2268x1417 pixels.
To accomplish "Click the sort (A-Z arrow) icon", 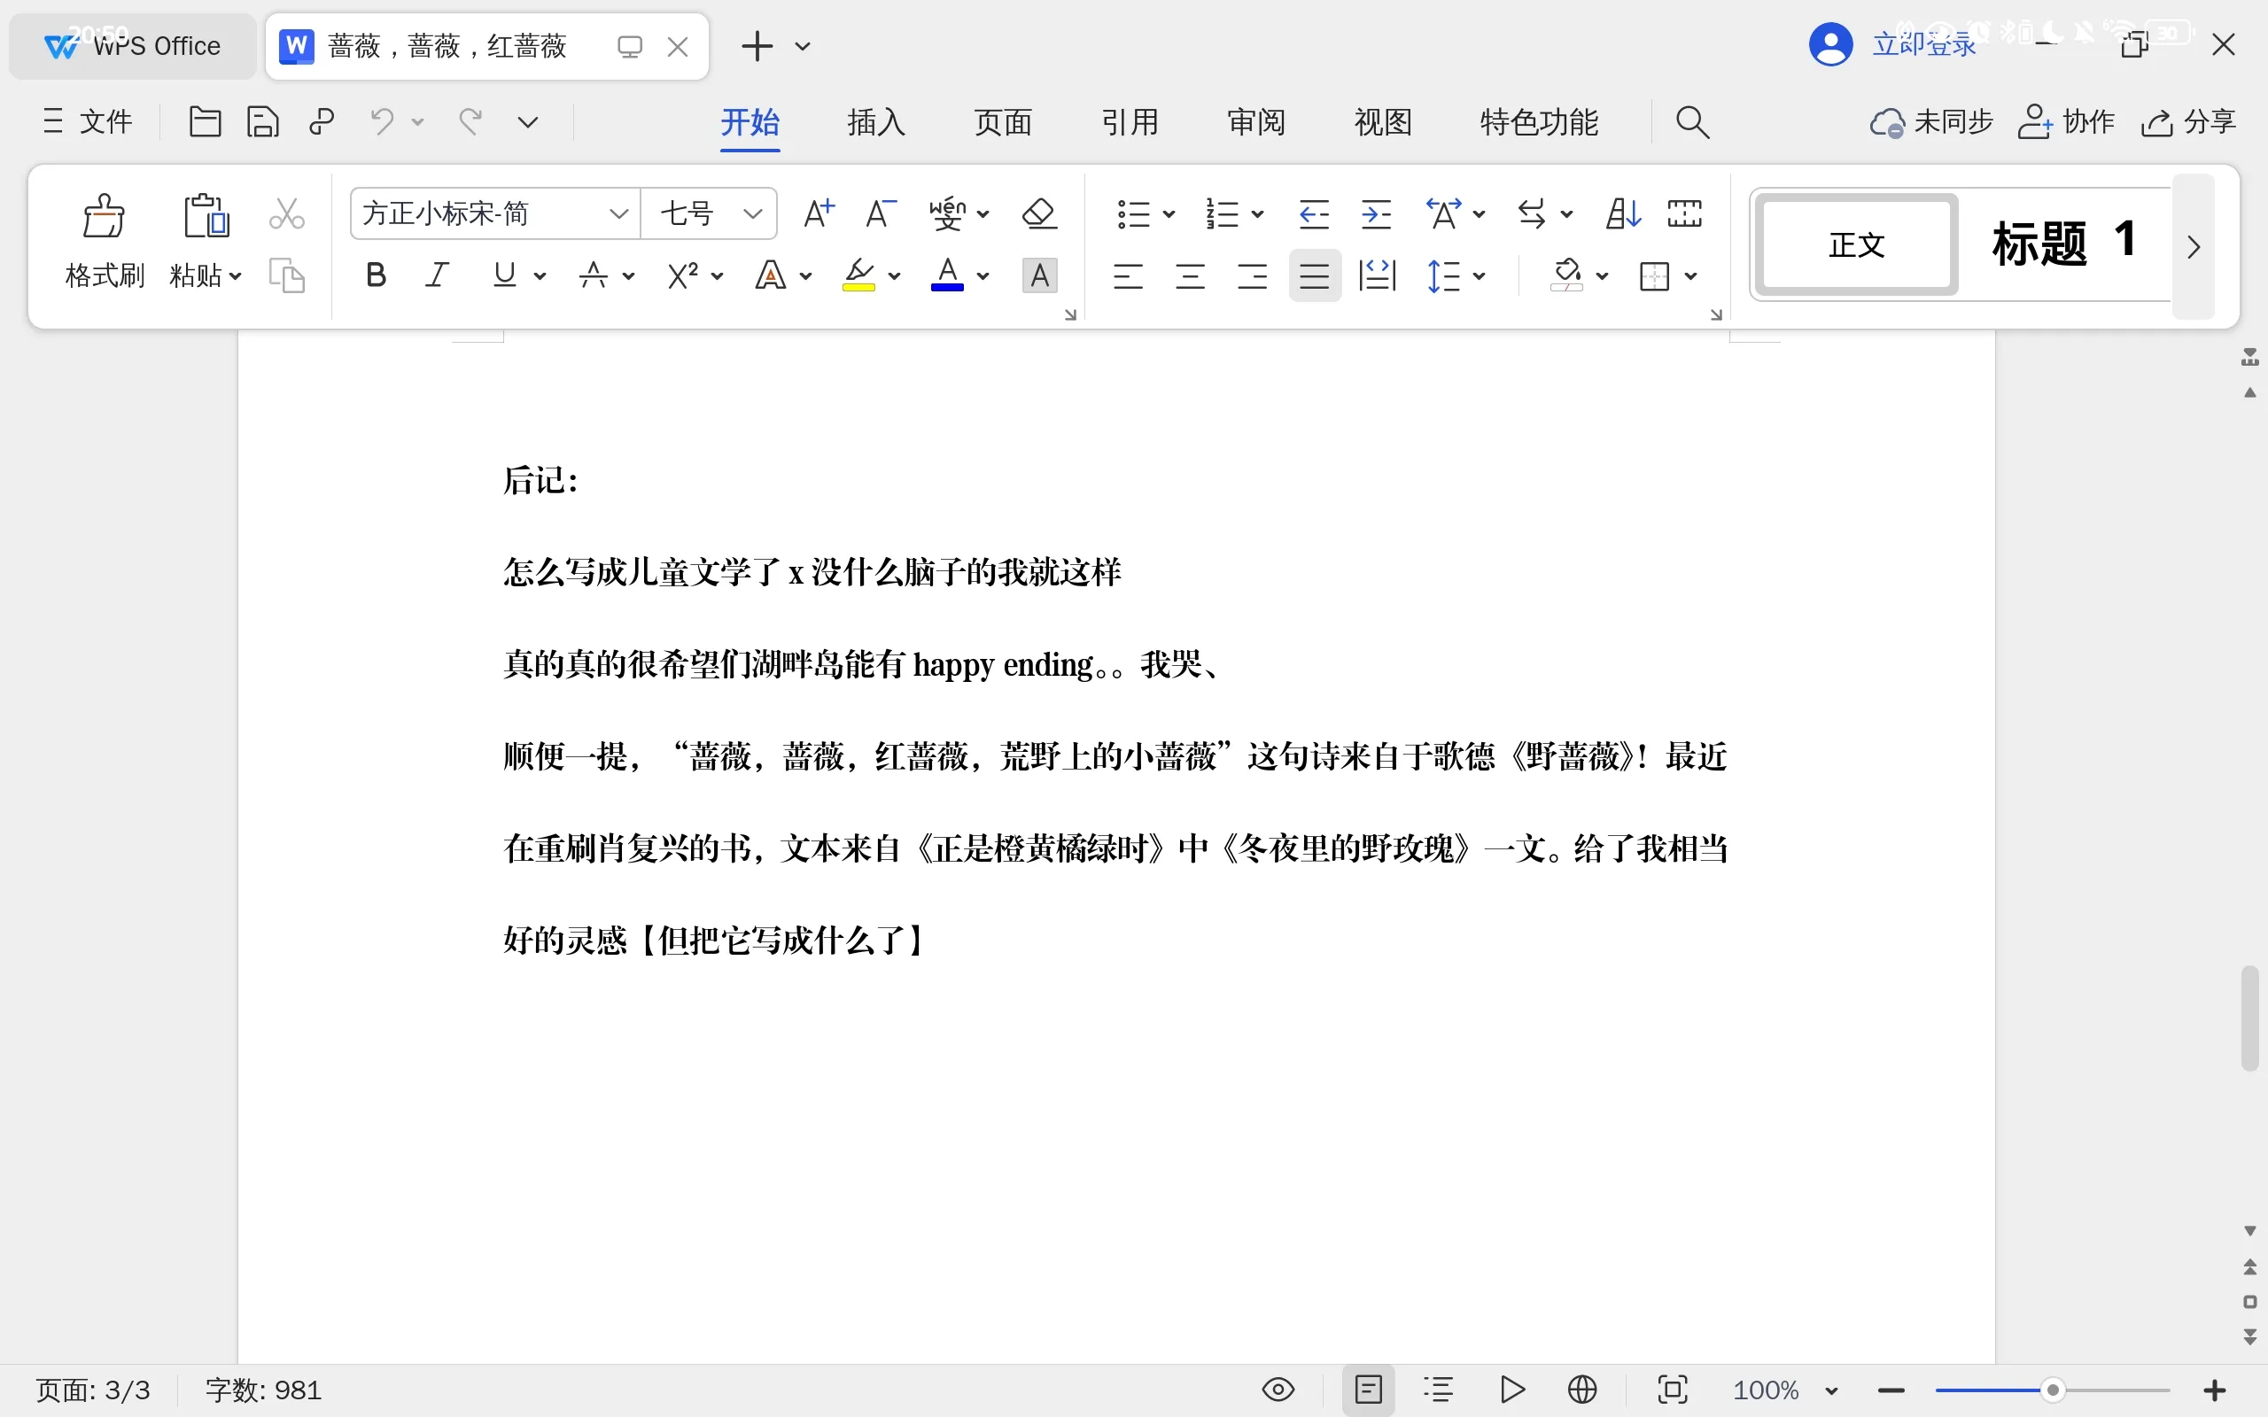I will point(1622,213).
